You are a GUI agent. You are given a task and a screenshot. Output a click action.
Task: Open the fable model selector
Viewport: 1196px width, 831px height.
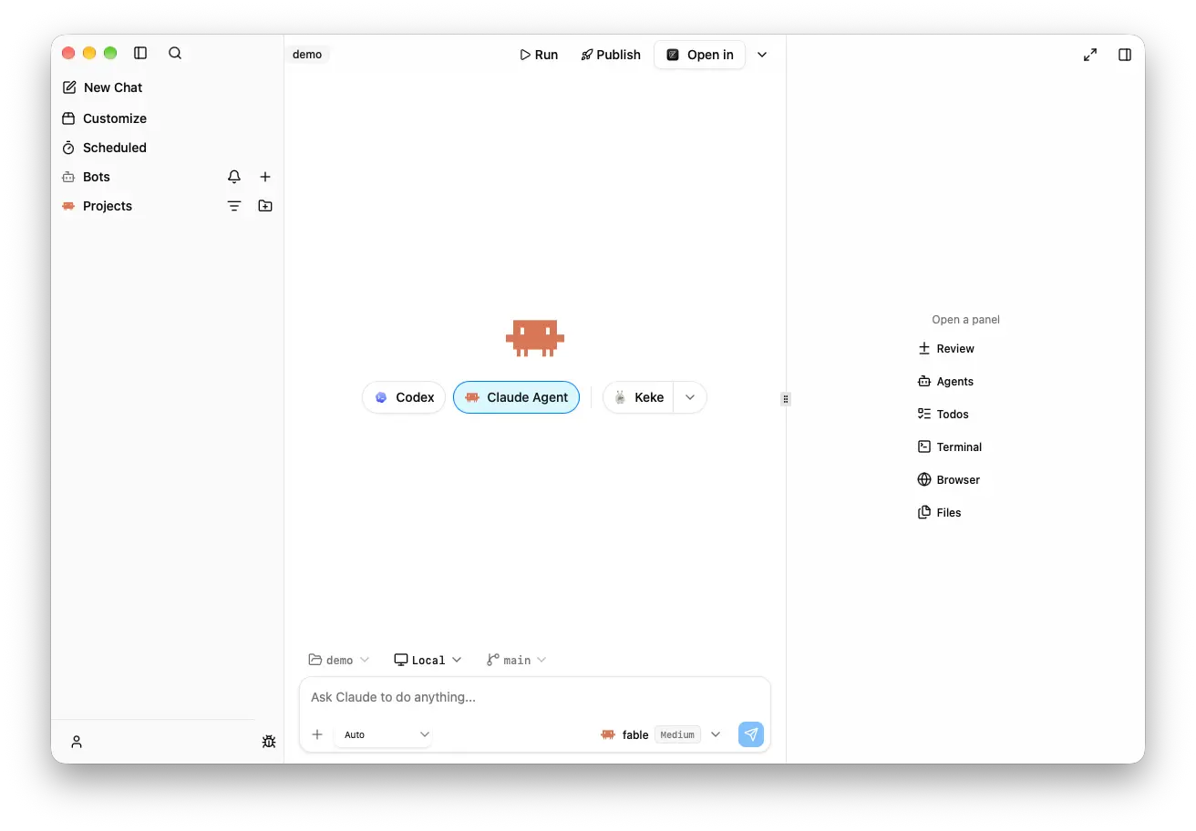(x=660, y=734)
